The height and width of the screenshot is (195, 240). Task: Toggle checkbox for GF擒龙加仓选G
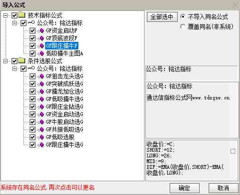[32, 91]
